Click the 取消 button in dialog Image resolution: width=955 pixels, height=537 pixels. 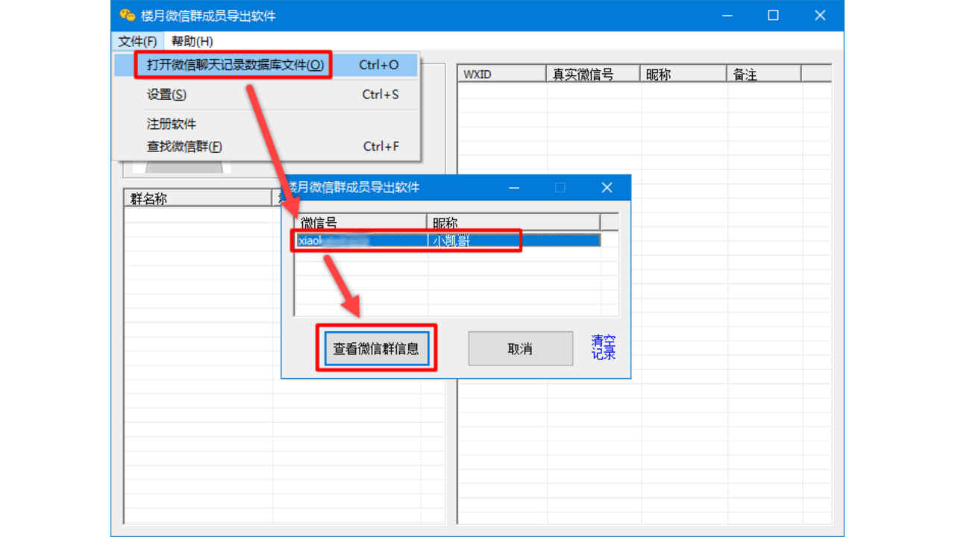point(520,348)
